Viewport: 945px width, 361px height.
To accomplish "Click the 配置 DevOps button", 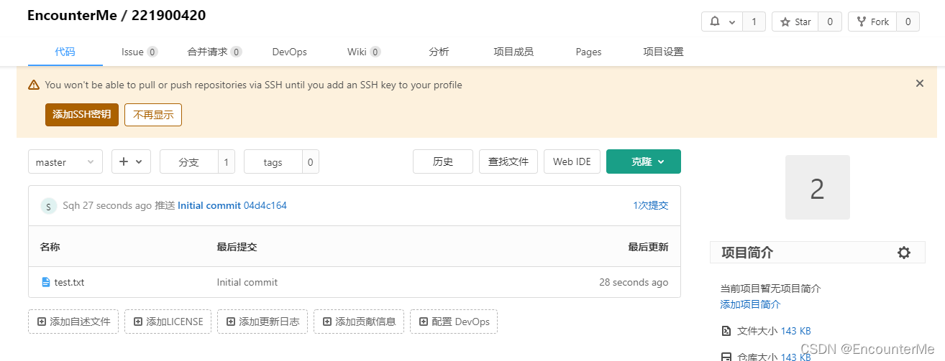I will pyautogui.click(x=454, y=322).
